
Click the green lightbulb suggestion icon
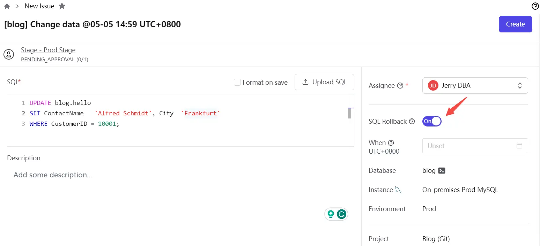(331, 214)
